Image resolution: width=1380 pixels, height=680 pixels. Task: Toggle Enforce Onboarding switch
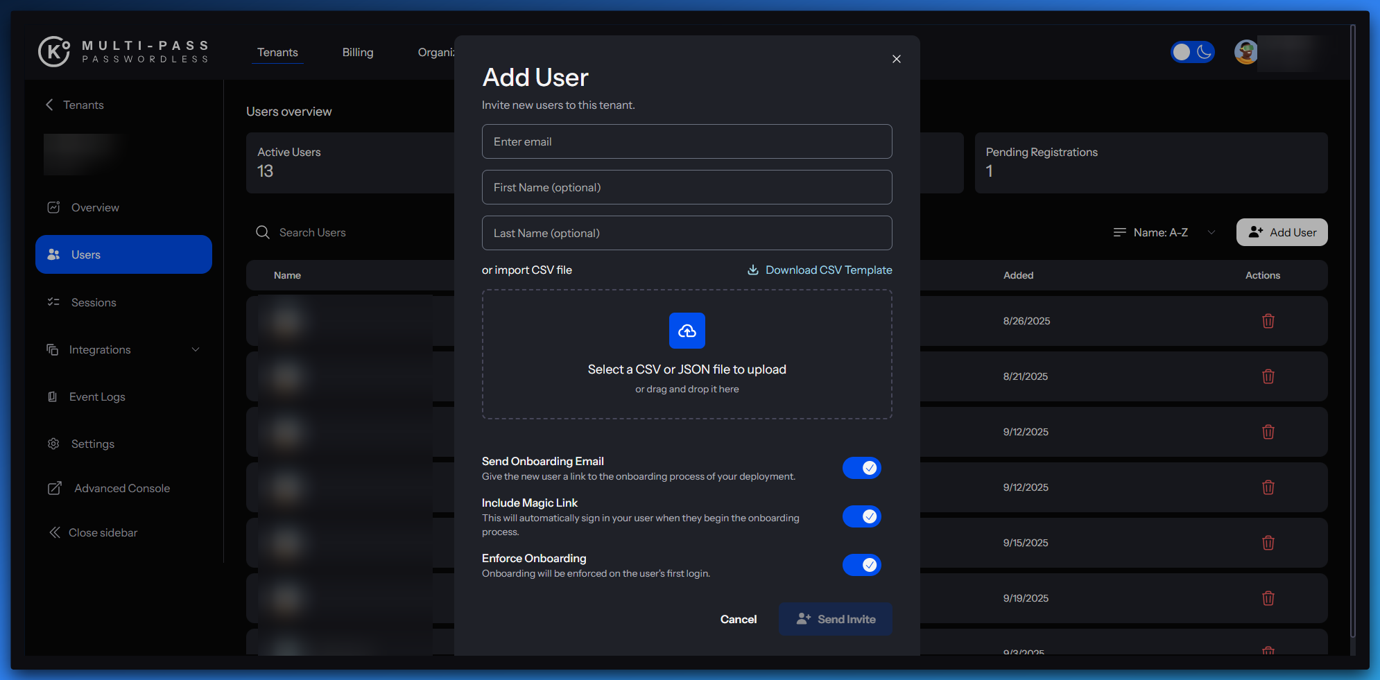tap(861, 565)
